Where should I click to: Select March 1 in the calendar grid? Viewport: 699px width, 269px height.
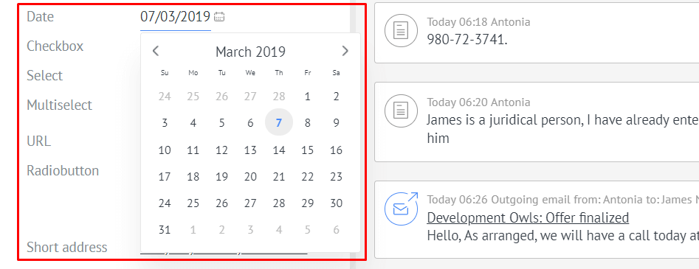pos(308,97)
